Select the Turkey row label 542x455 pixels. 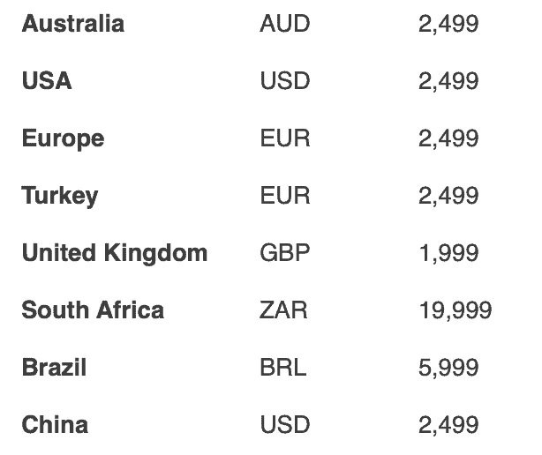(x=60, y=196)
